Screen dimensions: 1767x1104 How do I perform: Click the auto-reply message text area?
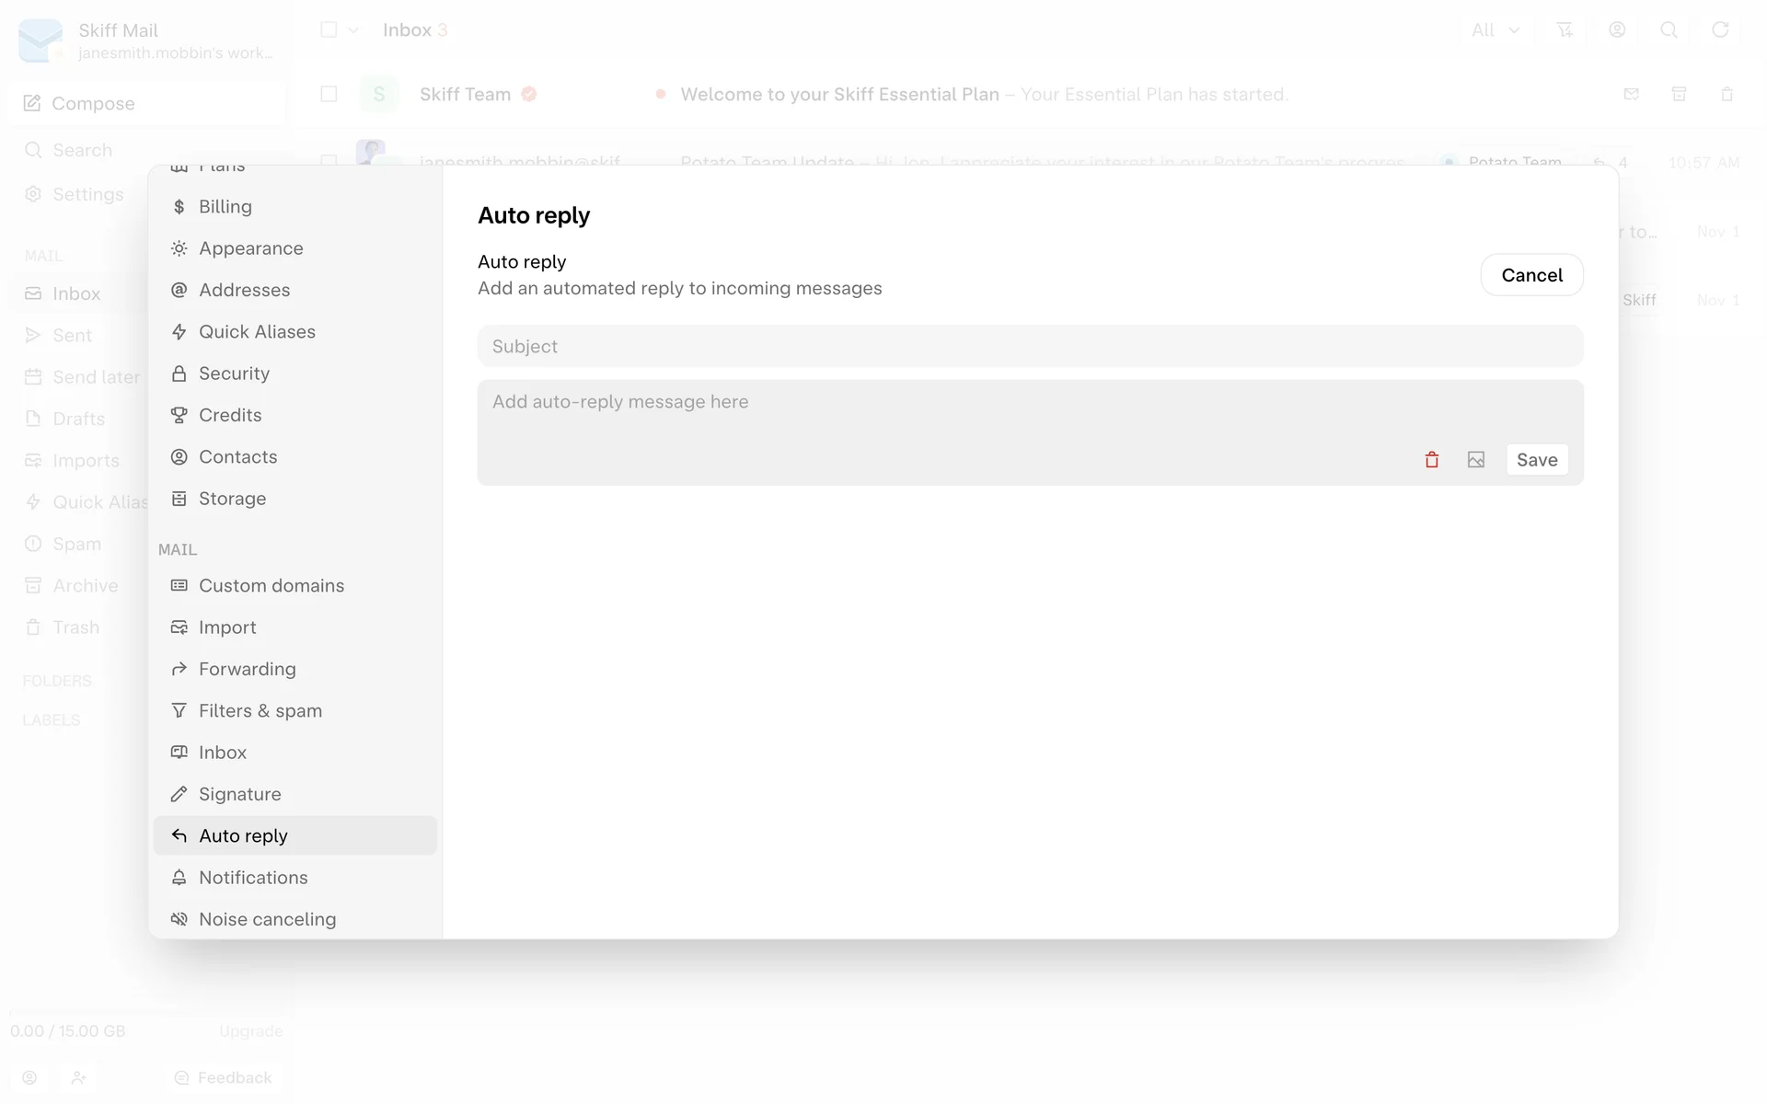[920, 414]
